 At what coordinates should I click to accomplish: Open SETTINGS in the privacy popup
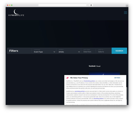117,78
